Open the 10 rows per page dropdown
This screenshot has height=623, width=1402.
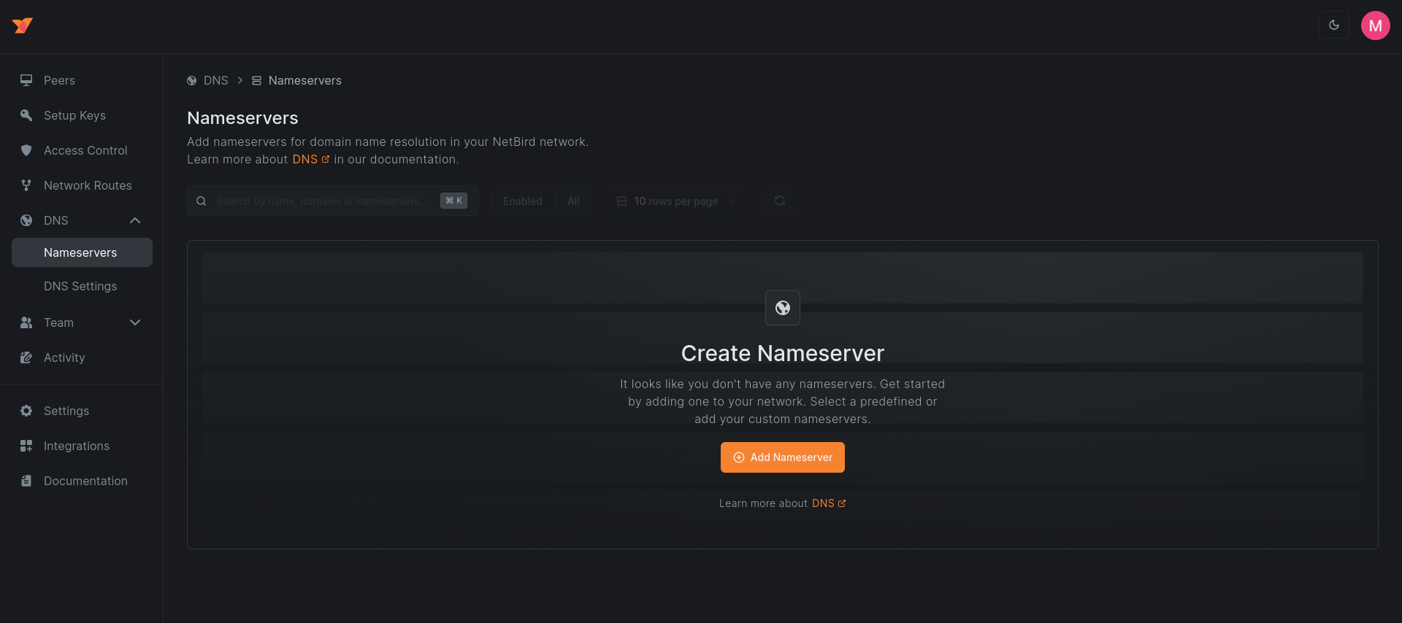click(676, 201)
